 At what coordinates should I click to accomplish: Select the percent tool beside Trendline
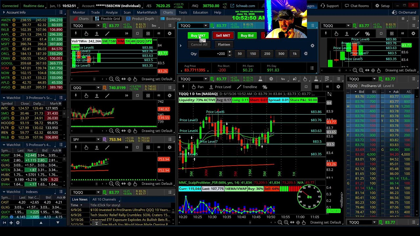tap(265, 87)
